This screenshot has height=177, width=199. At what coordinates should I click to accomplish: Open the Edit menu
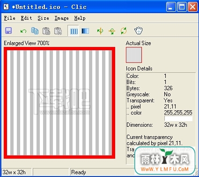pyautogui.click(x=26, y=18)
